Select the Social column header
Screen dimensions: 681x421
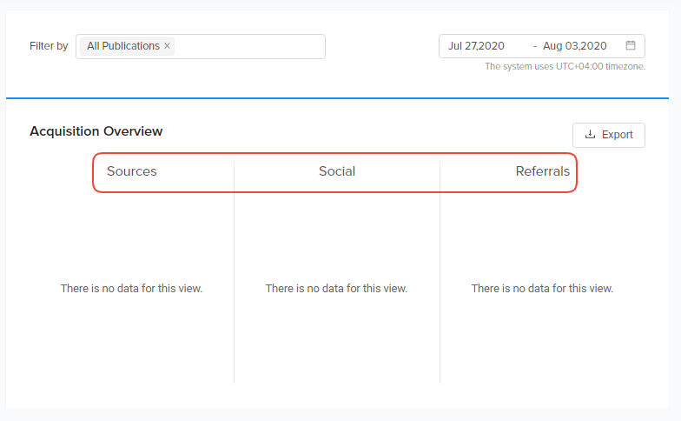click(x=337, y=171)
